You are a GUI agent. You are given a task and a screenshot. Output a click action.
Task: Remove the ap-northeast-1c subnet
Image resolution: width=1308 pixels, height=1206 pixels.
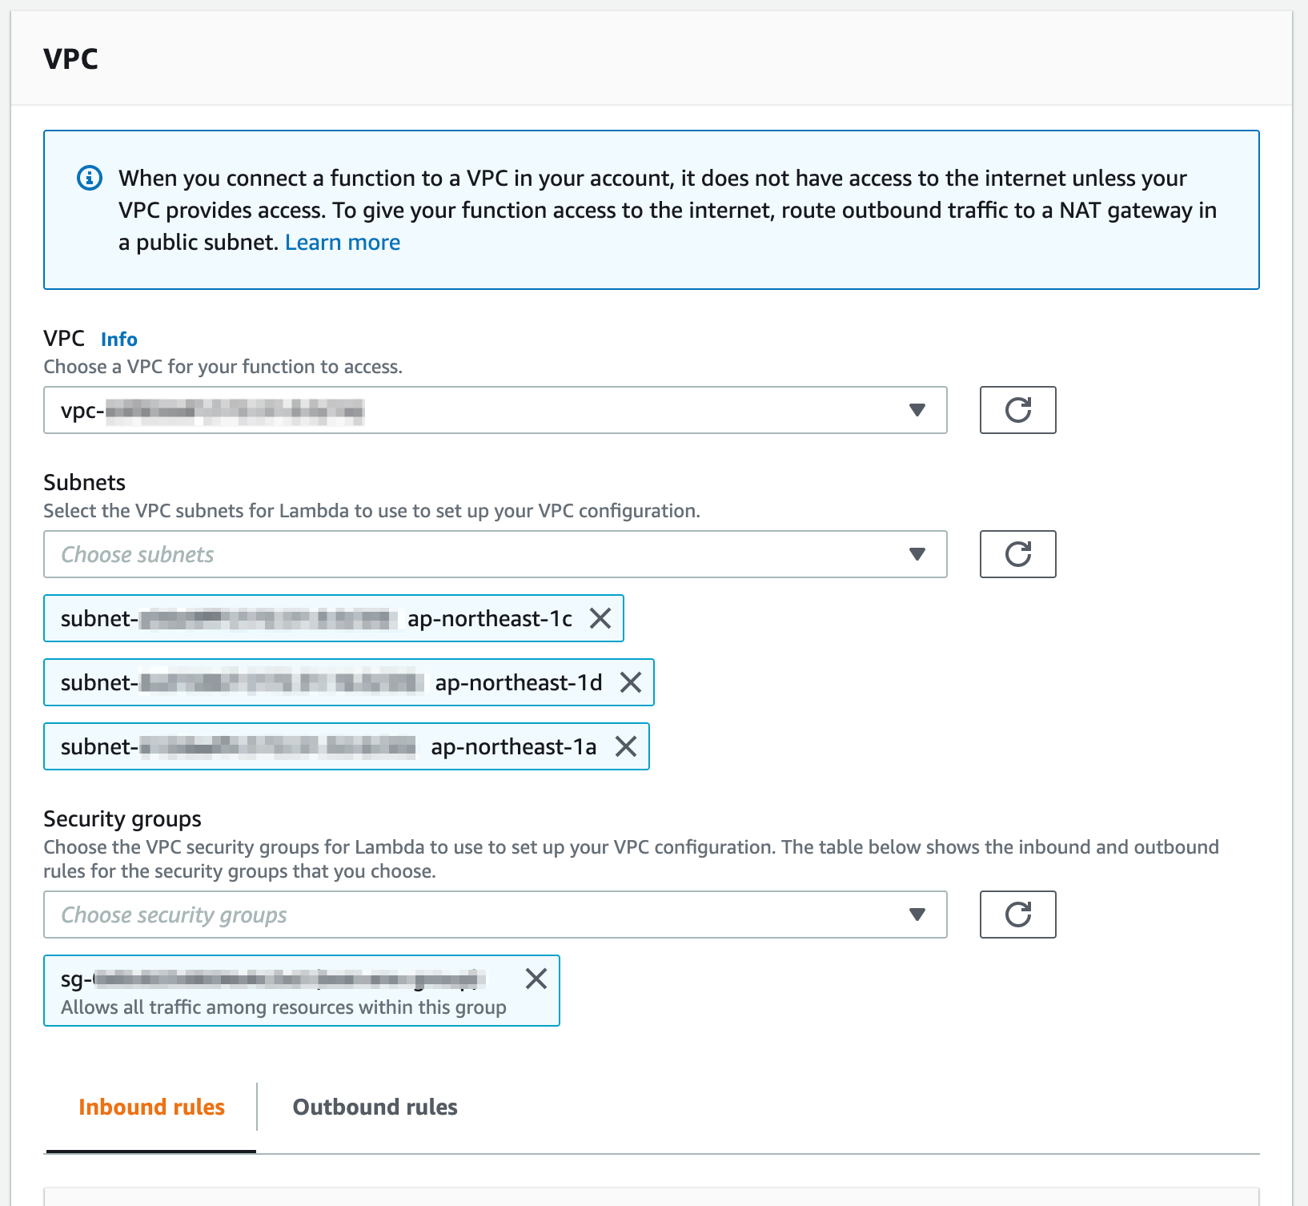pyautogui.click(x=600, y=618)
